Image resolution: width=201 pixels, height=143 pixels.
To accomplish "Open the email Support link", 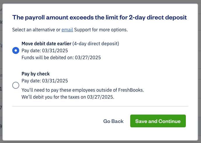I will coord(67,30).
